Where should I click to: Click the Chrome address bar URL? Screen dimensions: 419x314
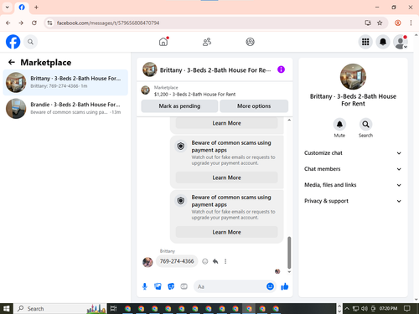[108, 23]
